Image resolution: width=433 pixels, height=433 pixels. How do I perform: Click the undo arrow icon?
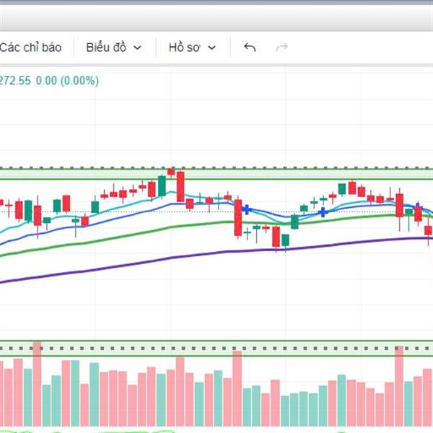click(x=250, y=48)
